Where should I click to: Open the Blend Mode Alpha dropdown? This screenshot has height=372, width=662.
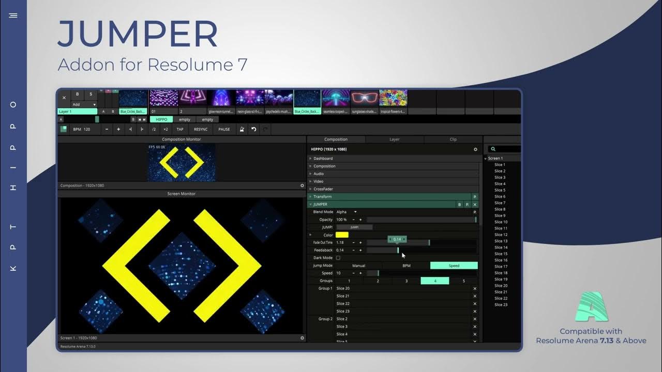[x=347, y=212]
